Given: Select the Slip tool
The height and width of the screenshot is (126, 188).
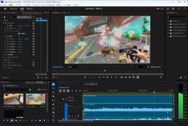Looking at the screenshot, I should (53, 100).
